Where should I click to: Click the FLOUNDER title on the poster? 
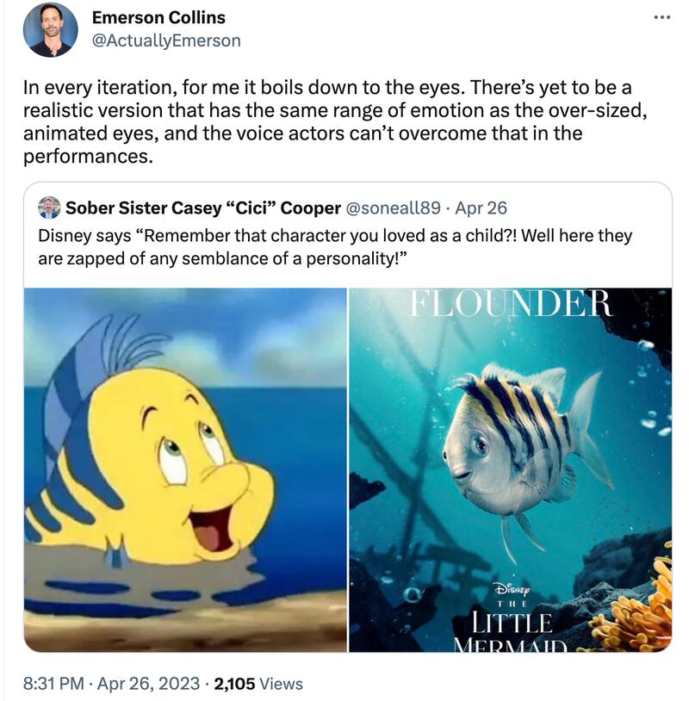pyautogui.click(x=510, y=304)
